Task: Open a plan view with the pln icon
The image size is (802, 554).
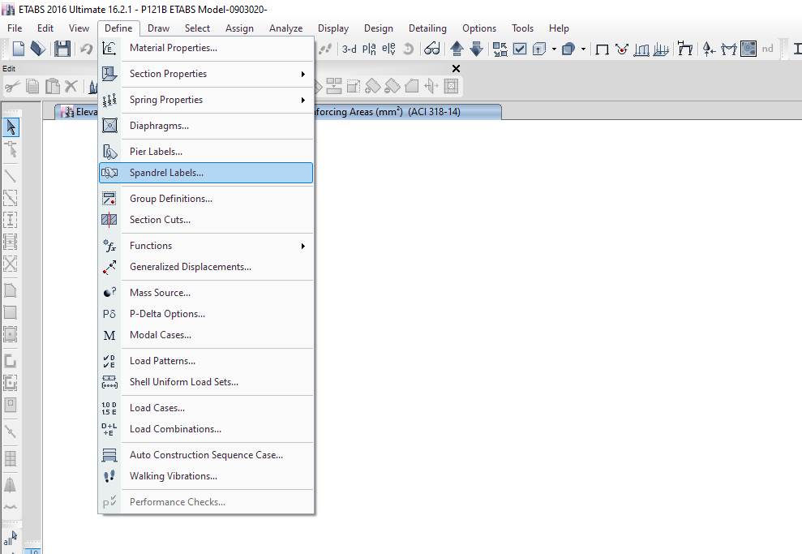Action: pyautogui.click(x=371, y=49)
